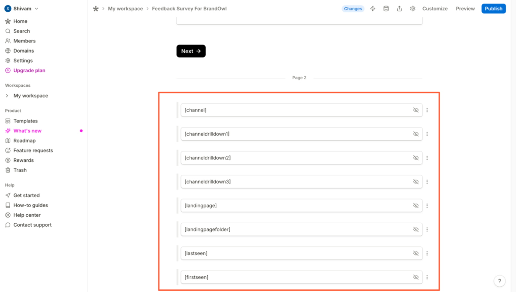This screenshot has height=292, width=516.
Task: Open the lightning bolt integrations icon
Action: point(373,9)
